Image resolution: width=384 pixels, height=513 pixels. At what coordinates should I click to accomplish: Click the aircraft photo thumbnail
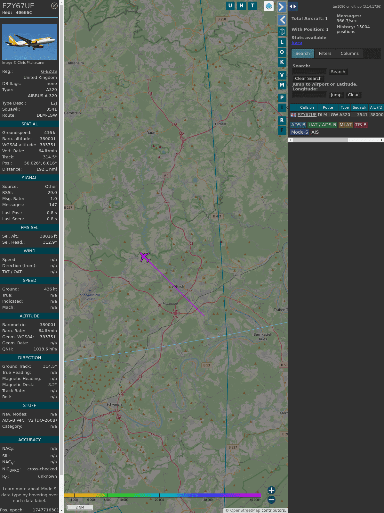tap(29, 42)
